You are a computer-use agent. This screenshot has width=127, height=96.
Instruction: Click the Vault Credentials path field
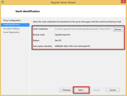pos(83,29)
